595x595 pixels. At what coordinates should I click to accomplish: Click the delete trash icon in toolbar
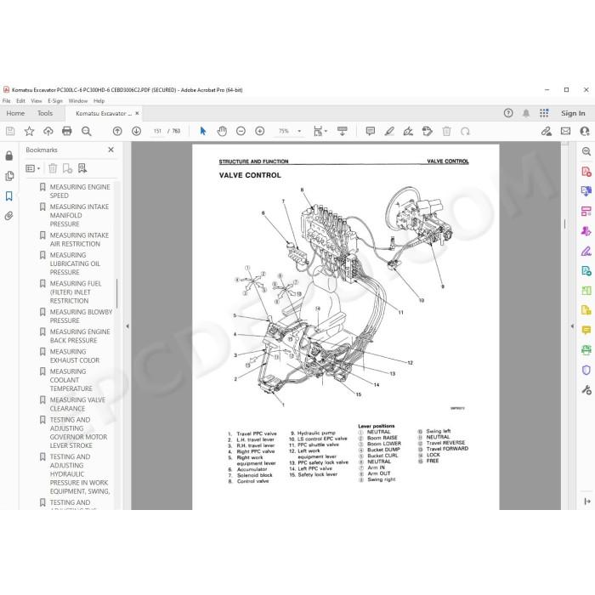pyautogui.click(x=446, y=131)
